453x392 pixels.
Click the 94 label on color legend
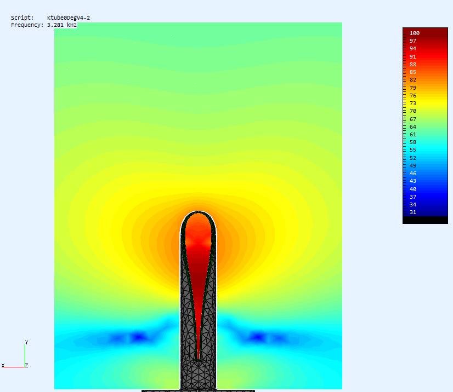coord(413,49)
